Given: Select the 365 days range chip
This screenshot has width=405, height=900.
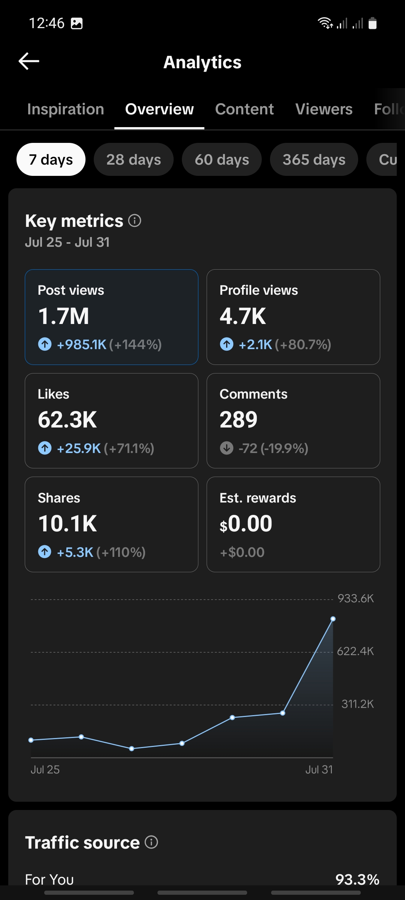Looking at the screenshot, I should click(x=314, y=159).
